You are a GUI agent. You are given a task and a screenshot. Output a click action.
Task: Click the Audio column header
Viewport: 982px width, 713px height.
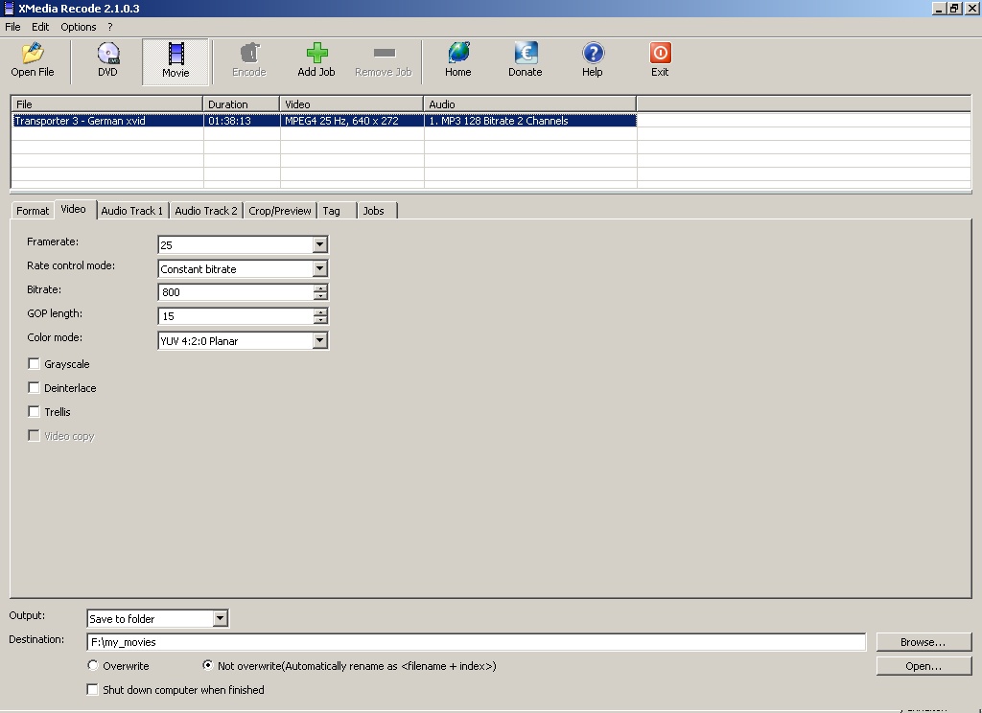click(x=530, y=103)
